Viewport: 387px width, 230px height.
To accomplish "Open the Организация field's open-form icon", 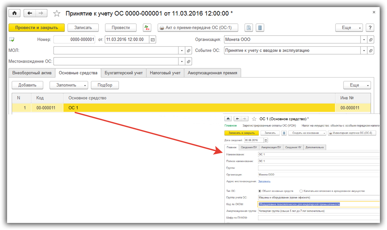I will 370,40.
